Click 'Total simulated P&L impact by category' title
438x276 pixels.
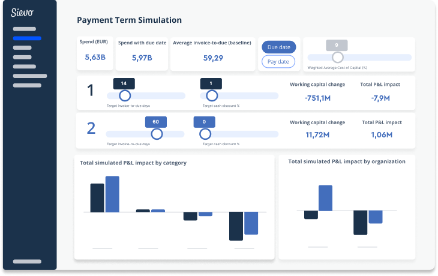[x=133, y=163]
